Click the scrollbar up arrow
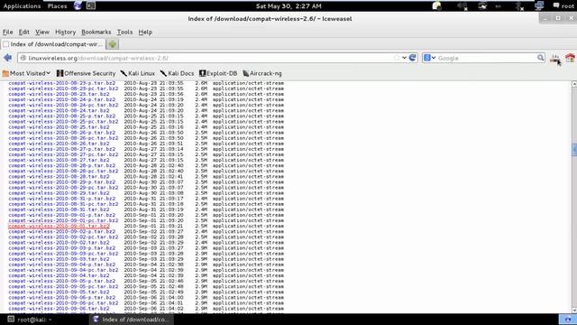The image size is (577, 325). coord(574,84)
